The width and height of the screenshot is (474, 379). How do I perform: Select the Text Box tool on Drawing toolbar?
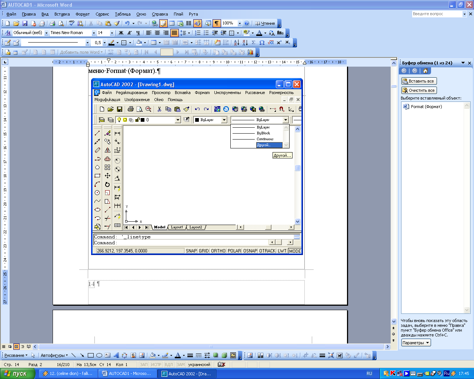pyautogui.click(x=107, y=355)
